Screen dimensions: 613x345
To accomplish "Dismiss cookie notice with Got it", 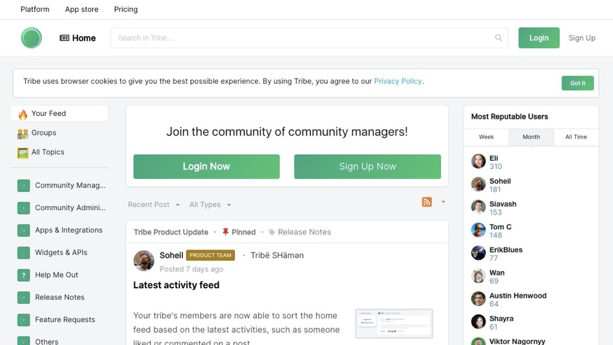I will [578, 83].
